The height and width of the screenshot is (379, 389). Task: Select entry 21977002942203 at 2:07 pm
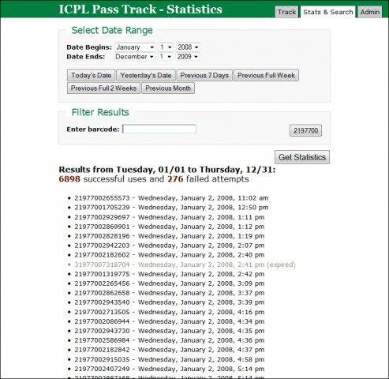click(x=170, y=246)
